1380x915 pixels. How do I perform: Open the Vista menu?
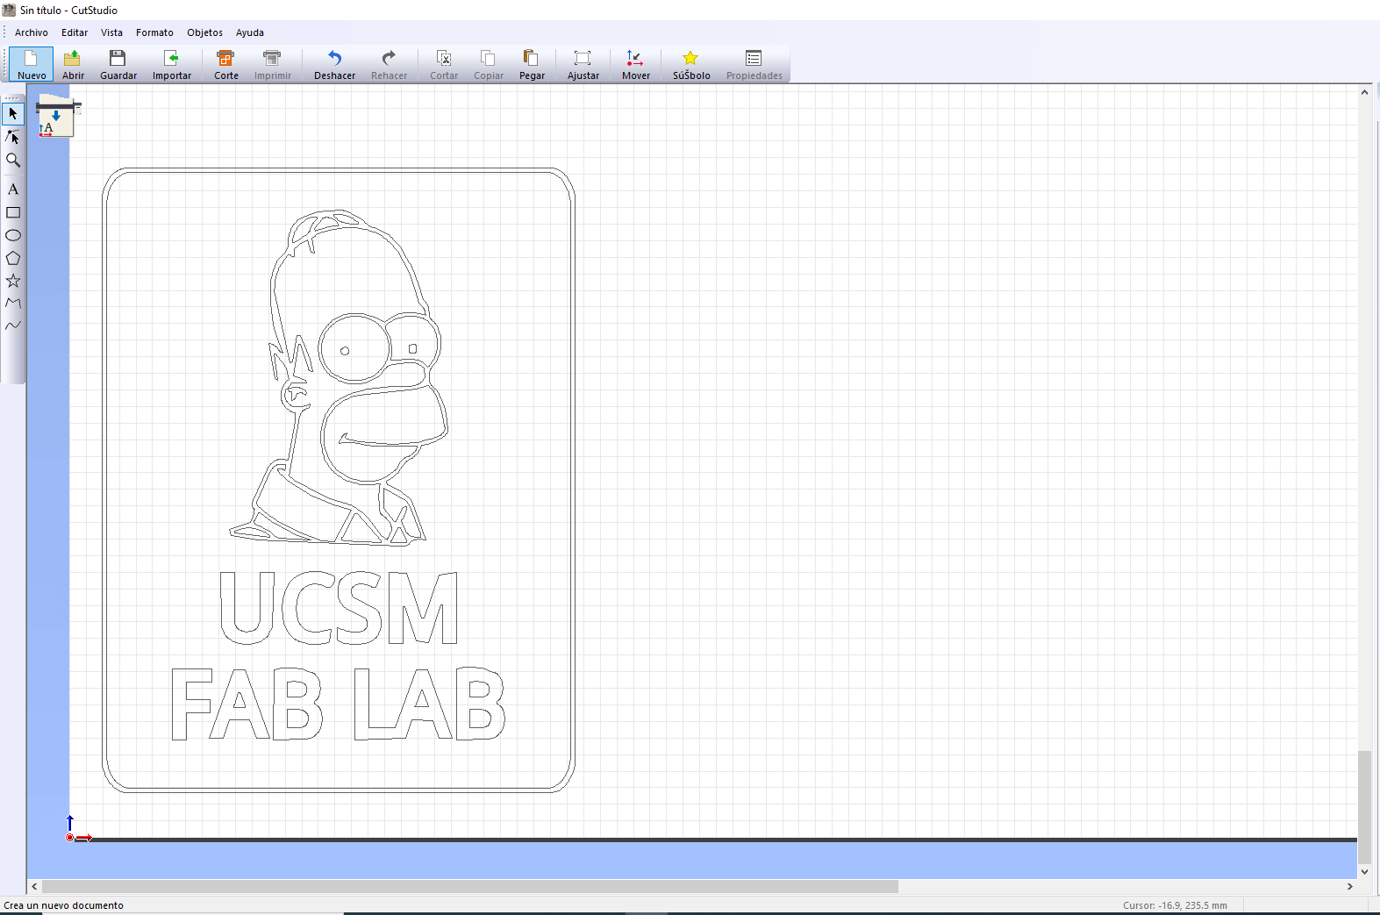point(111,32)
